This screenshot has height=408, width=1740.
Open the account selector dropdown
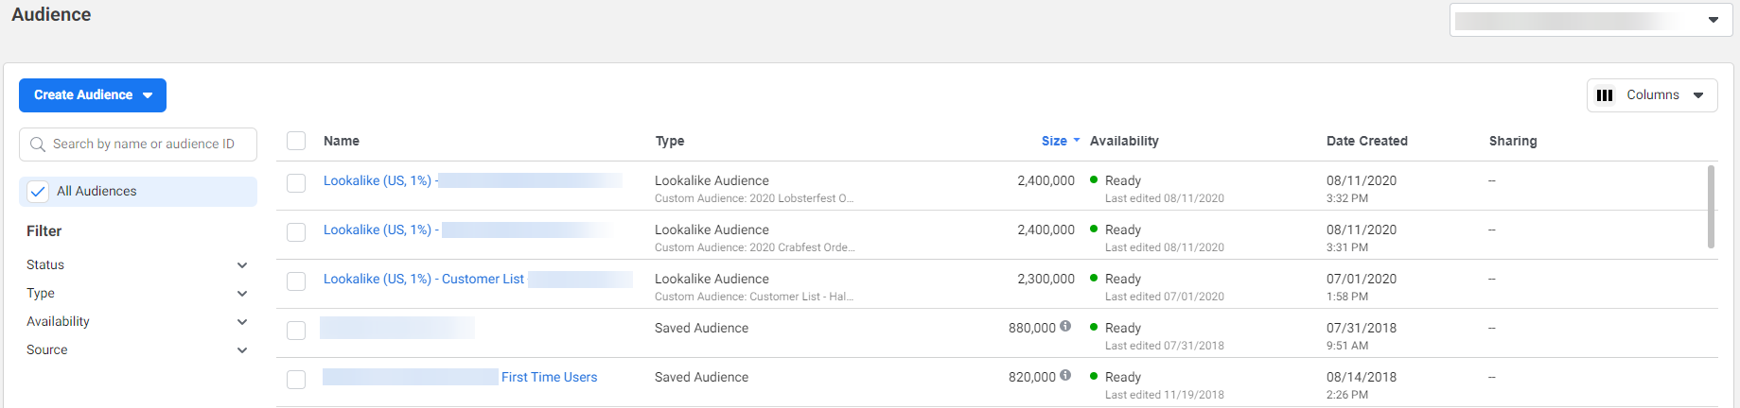(1591, 20)
